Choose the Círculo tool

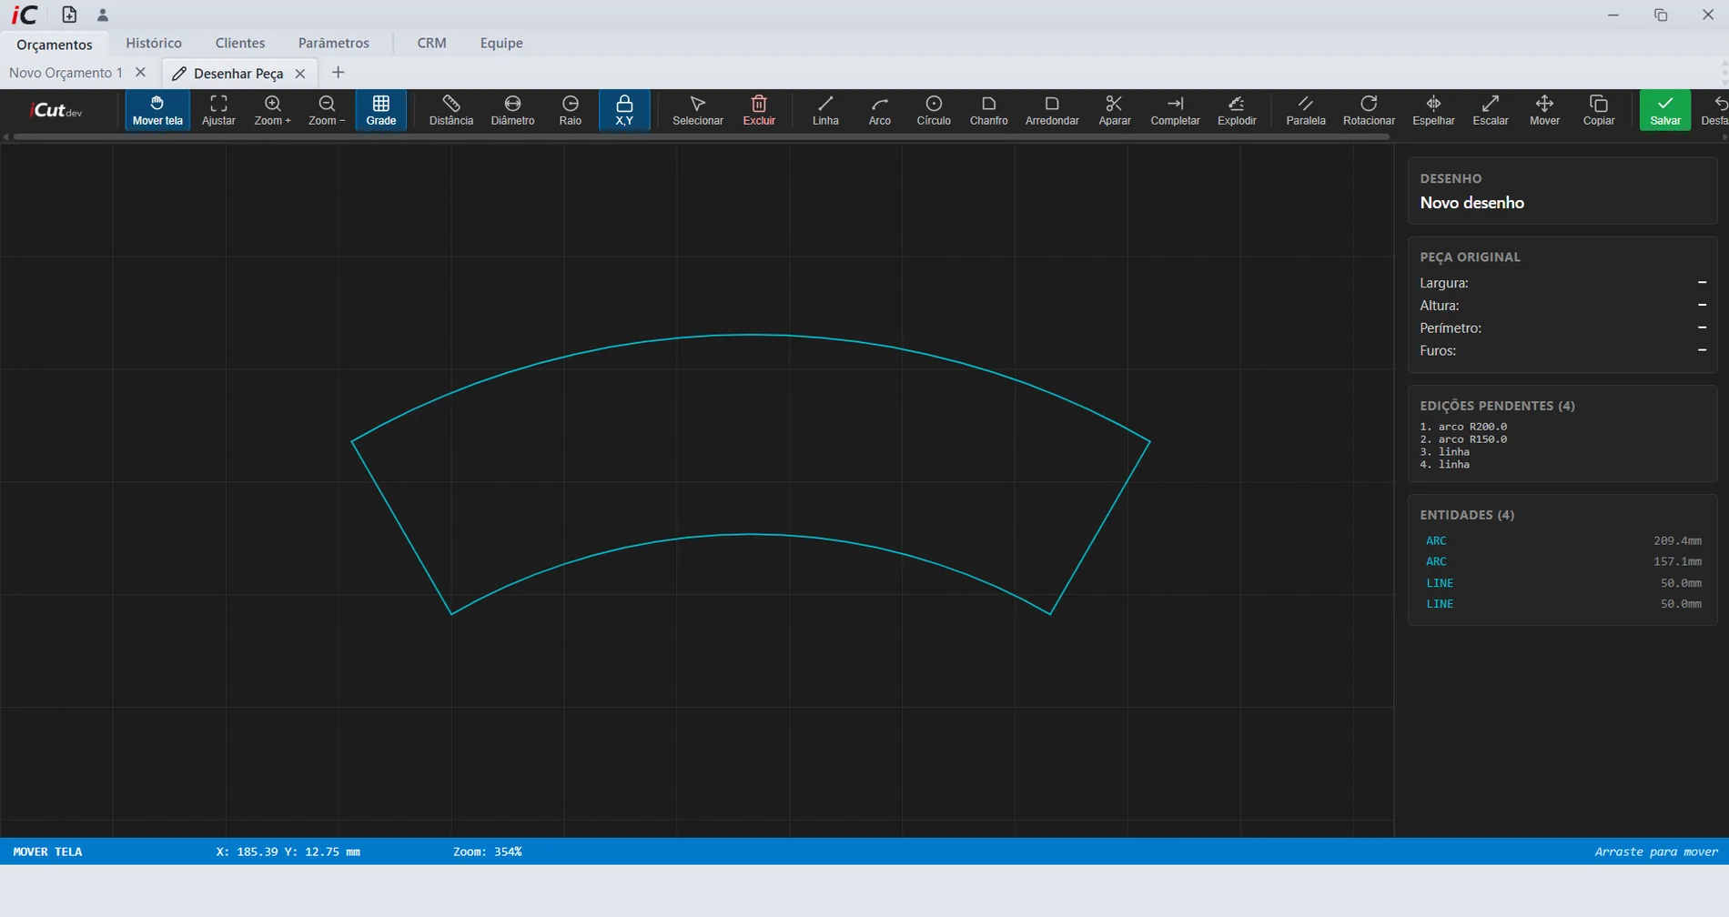coord(934,110)
